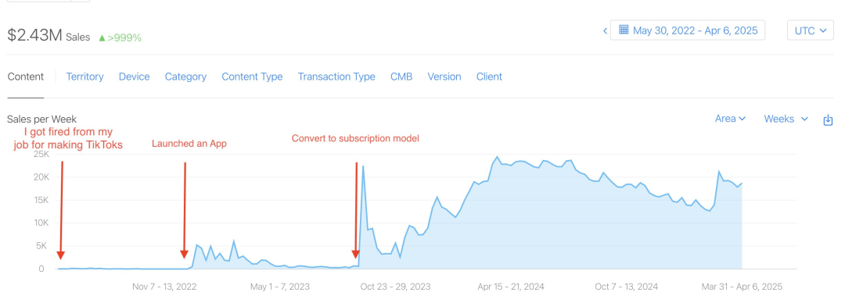Switch to the Territory tab
The height and width of the screenshot is (303, 845).
[x=84, y=77]
